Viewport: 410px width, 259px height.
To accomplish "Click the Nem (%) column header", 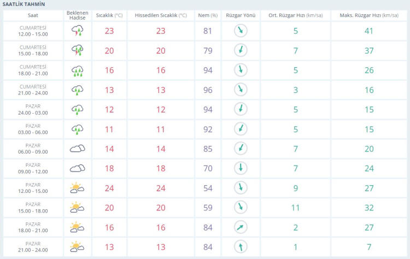I will [207, 15].
